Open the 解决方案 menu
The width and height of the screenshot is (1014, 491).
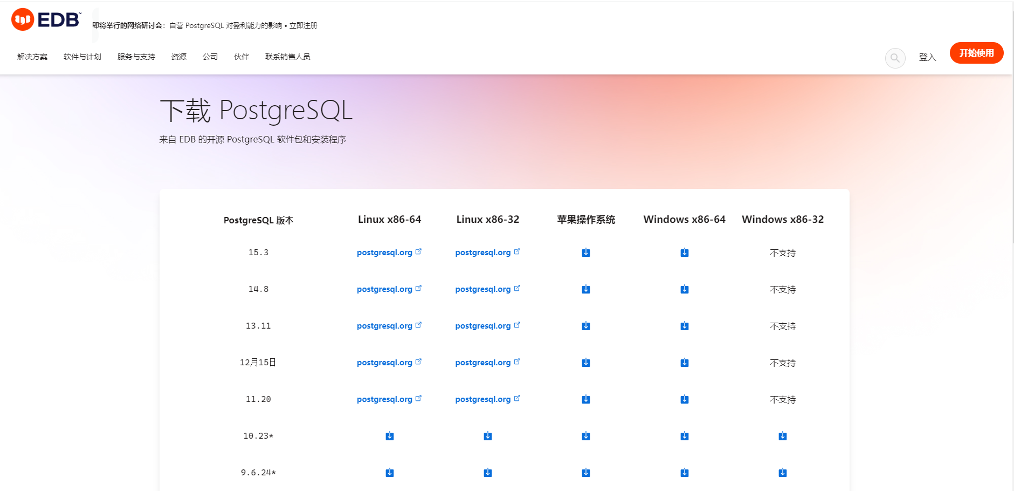(x=32, y=57)
